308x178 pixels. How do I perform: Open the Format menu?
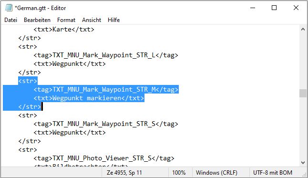point(66,20)
